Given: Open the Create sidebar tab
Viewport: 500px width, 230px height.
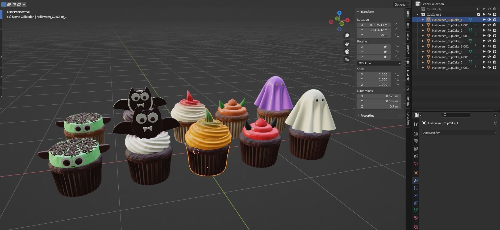Looking at the screenshot, I should (x=408, y=50).
